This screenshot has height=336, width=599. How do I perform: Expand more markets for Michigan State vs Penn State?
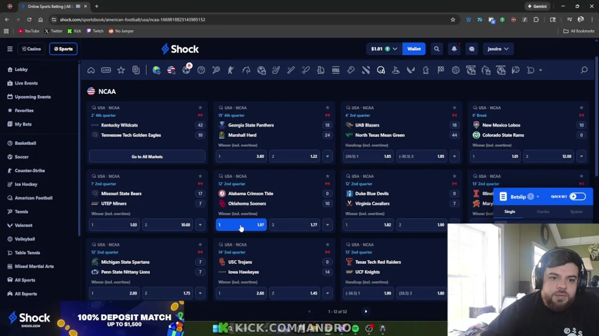click(x=200, y=293)
